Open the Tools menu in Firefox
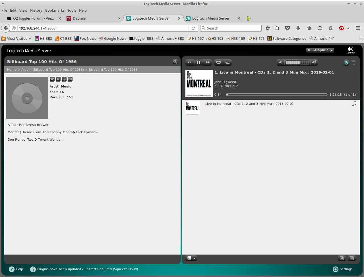Viewport: 364px width, 277px height. click(x=72, y=11)
